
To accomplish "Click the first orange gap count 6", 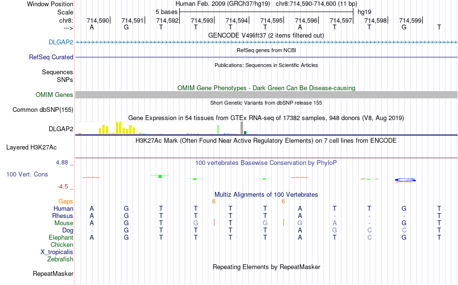I will coord(214,202).
